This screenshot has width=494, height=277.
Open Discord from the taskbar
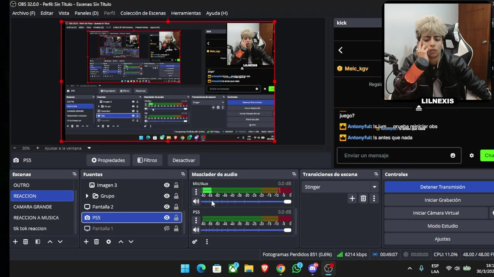pos(313,268)
